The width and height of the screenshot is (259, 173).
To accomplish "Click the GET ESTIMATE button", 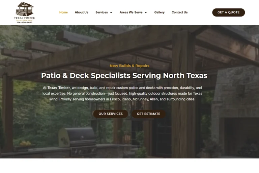I will pos(148,114).
